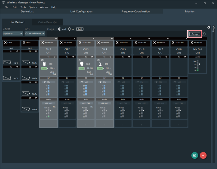Viewport: 217px width, 169px height.
Task: Click the CH 4 gooseneck microphone icon
Action: 100,64
